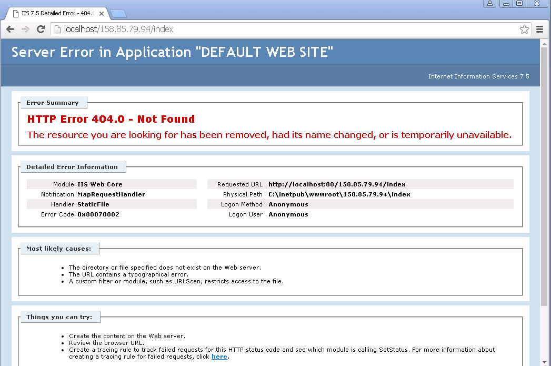Image resolution: width=551 pixels, height=366 pixels.
Task: Click the 'Internet Information Services 7.5' text
Action: [478, 76]
